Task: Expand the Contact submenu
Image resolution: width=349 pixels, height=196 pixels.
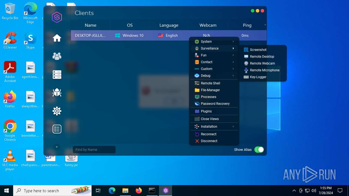Action: (214, 62)
